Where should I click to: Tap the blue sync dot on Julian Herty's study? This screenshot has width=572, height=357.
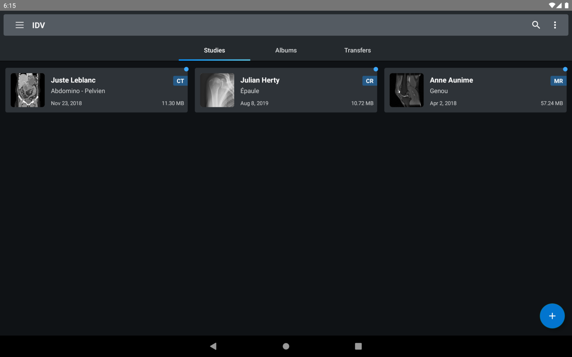(x=375, y=69)
